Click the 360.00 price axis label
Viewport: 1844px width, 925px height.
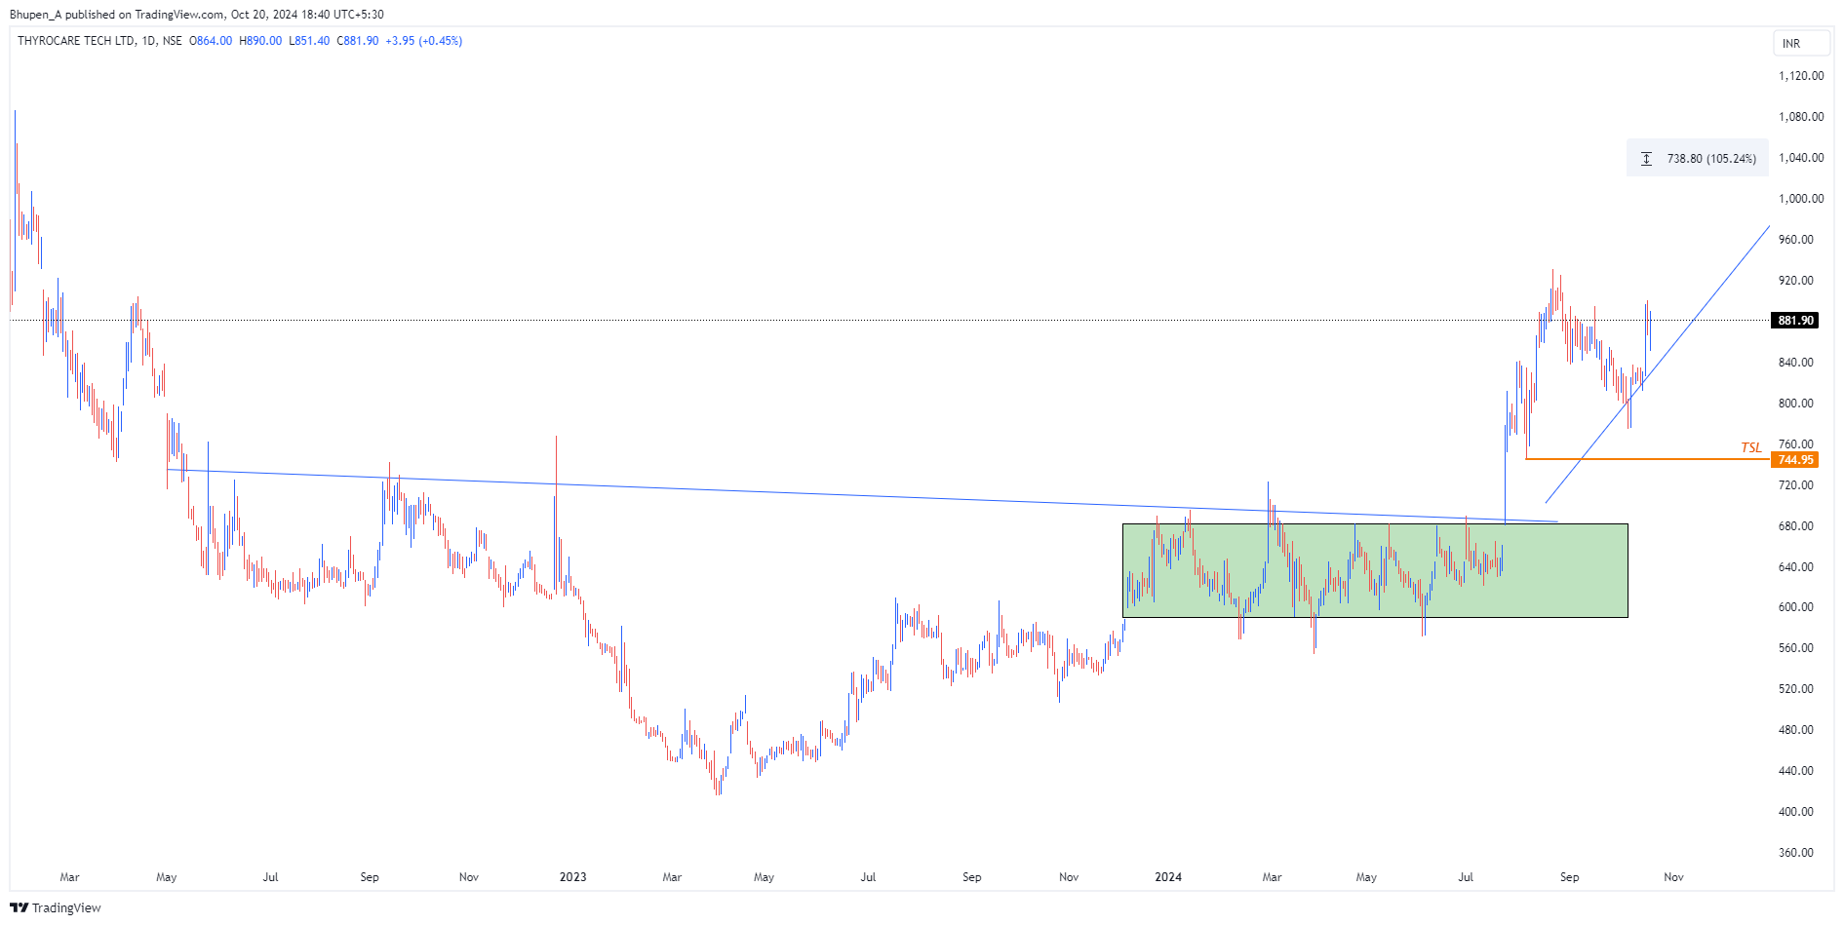[1796, 853]
